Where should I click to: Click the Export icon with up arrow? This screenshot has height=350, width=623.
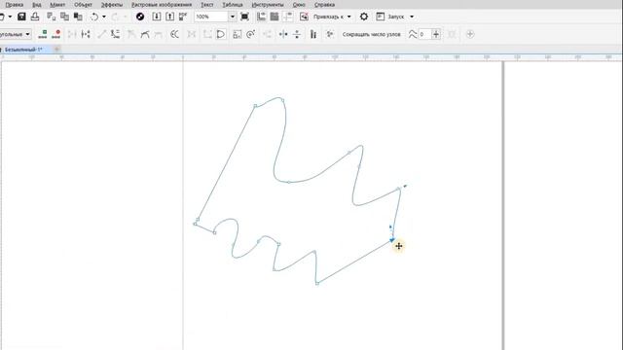[x=169, y=17]
